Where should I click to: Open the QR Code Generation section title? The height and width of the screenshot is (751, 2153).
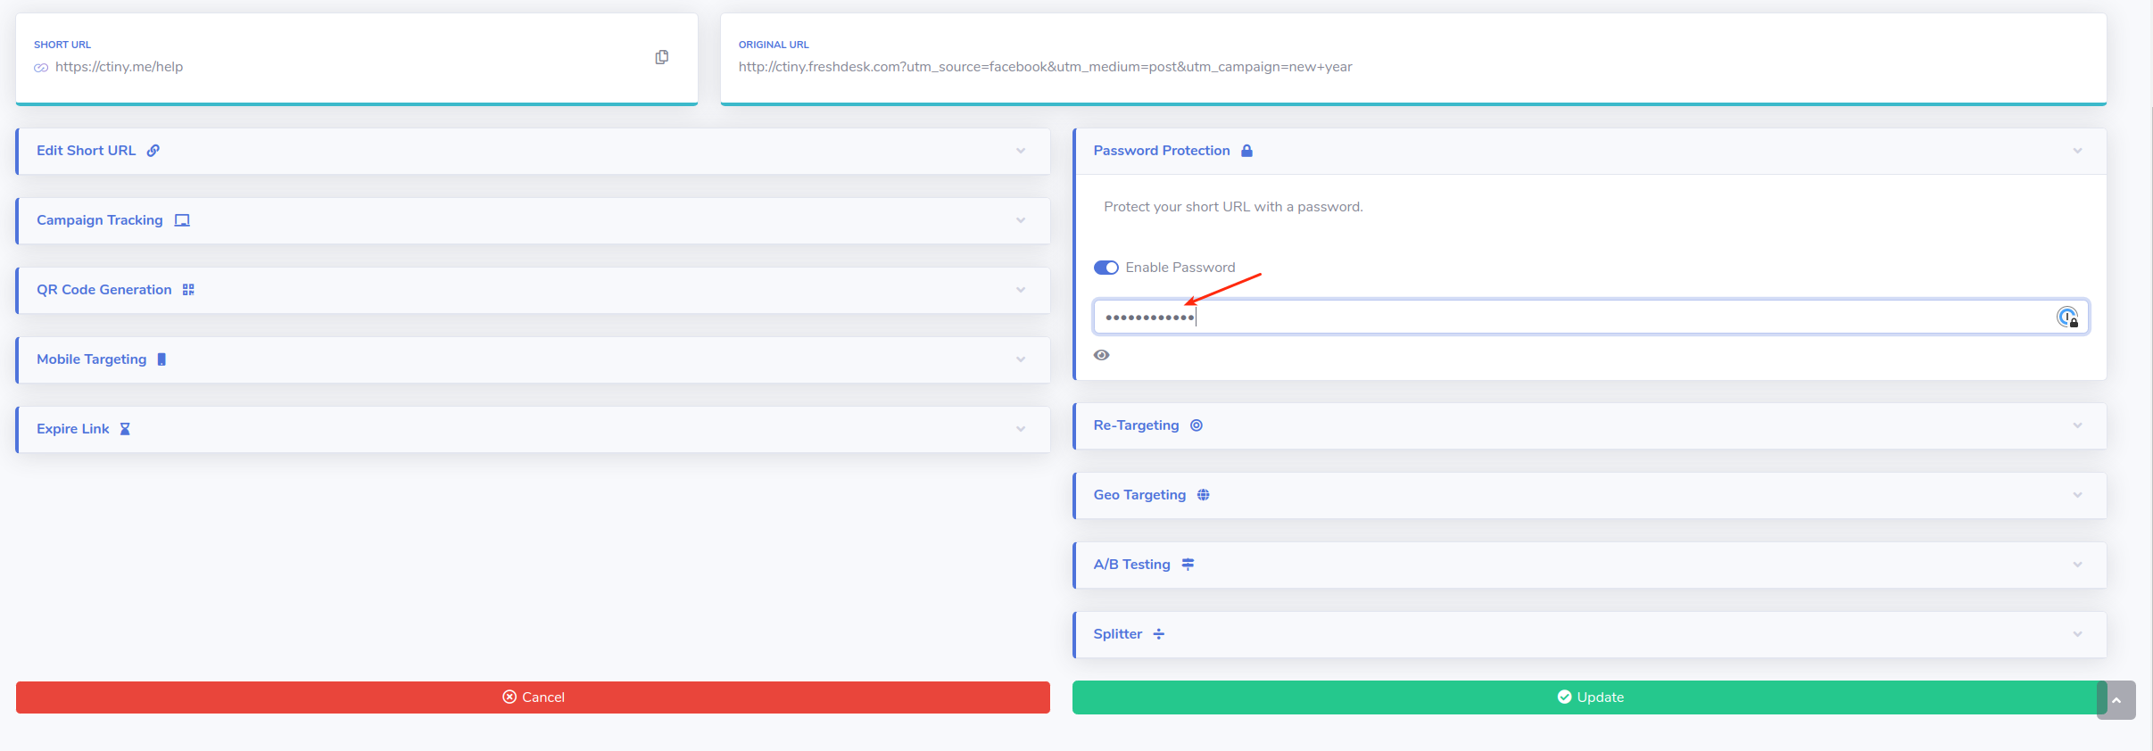click(104, 290)
